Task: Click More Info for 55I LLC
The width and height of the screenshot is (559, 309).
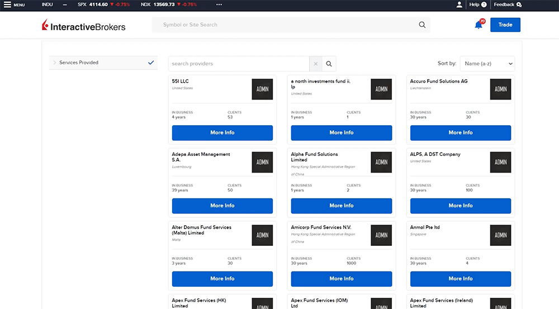Action: [x=222, y=132]
